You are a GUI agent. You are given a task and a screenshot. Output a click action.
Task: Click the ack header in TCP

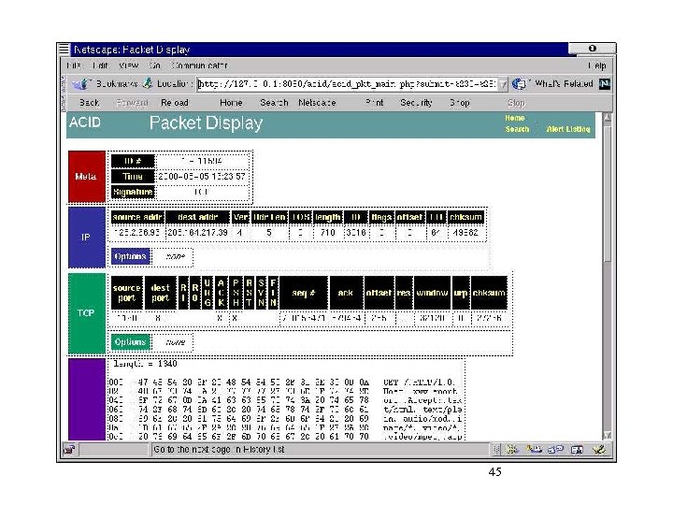346,293
